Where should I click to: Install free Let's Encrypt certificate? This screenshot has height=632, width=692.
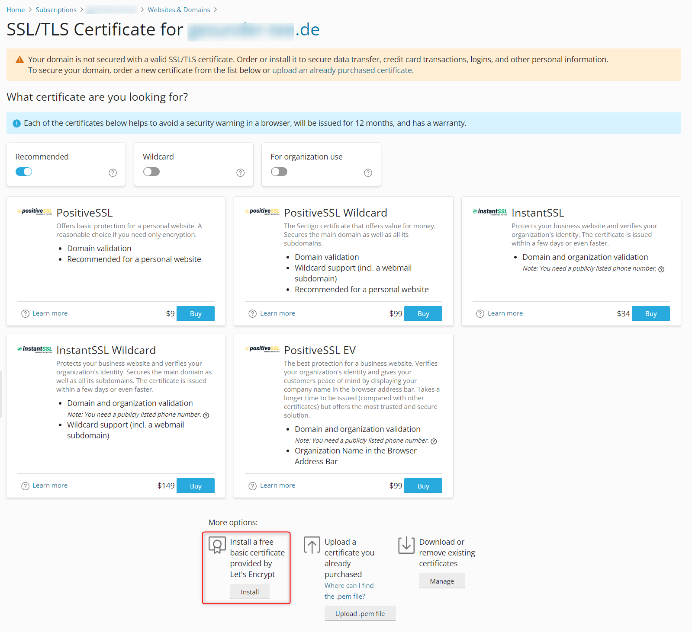tap(250, 592)
